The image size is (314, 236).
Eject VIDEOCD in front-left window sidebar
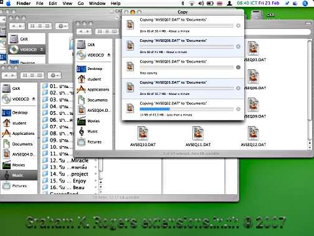pyautogui.click(x=34, y=99)
